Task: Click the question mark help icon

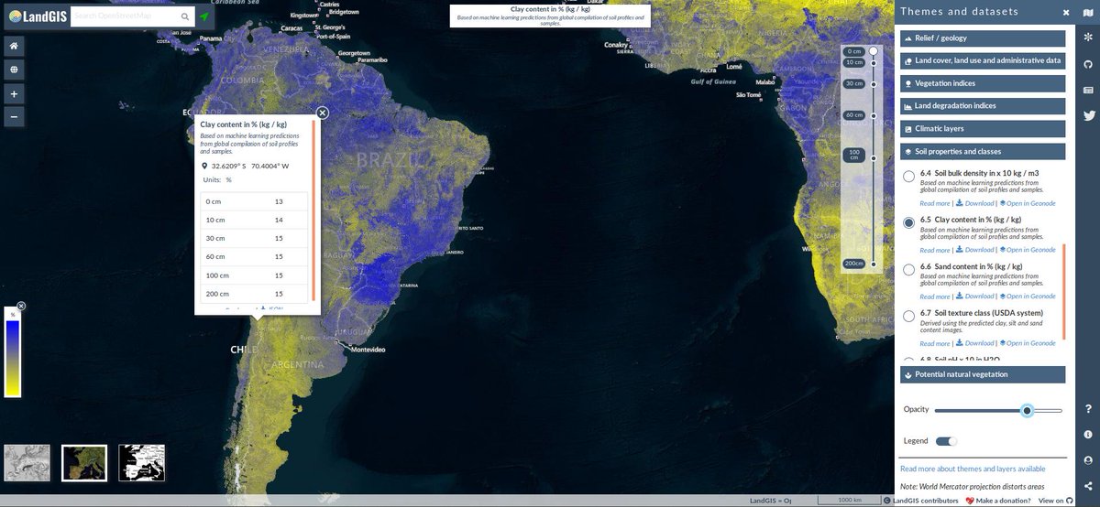Action: coord(1088,408)
